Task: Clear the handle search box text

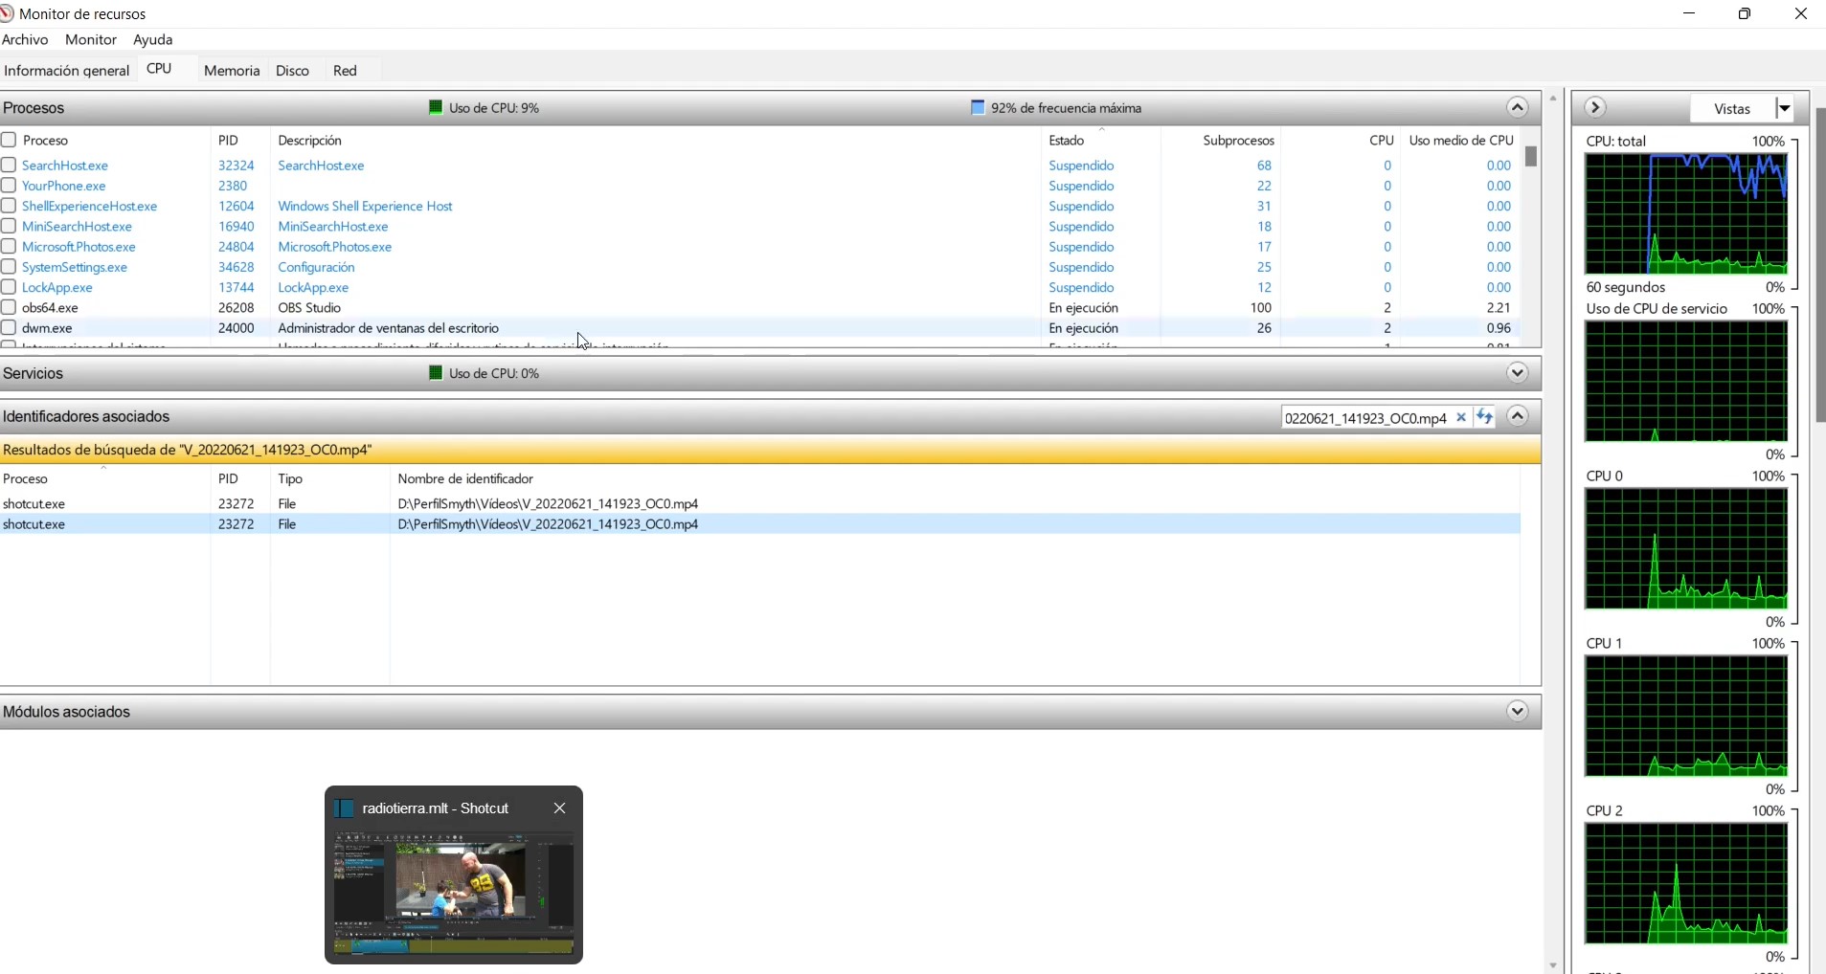Action: [1461, 417]
